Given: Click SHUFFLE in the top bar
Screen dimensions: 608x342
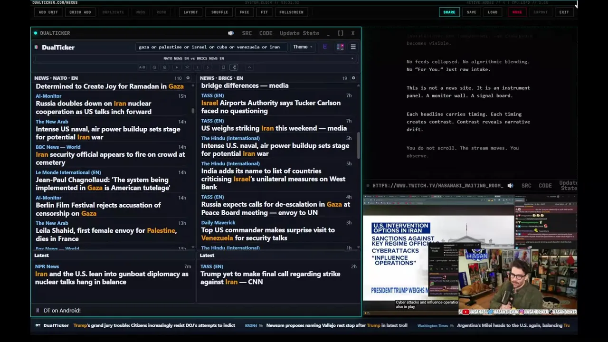Looking at the screenshot, I should pos(219,12).
